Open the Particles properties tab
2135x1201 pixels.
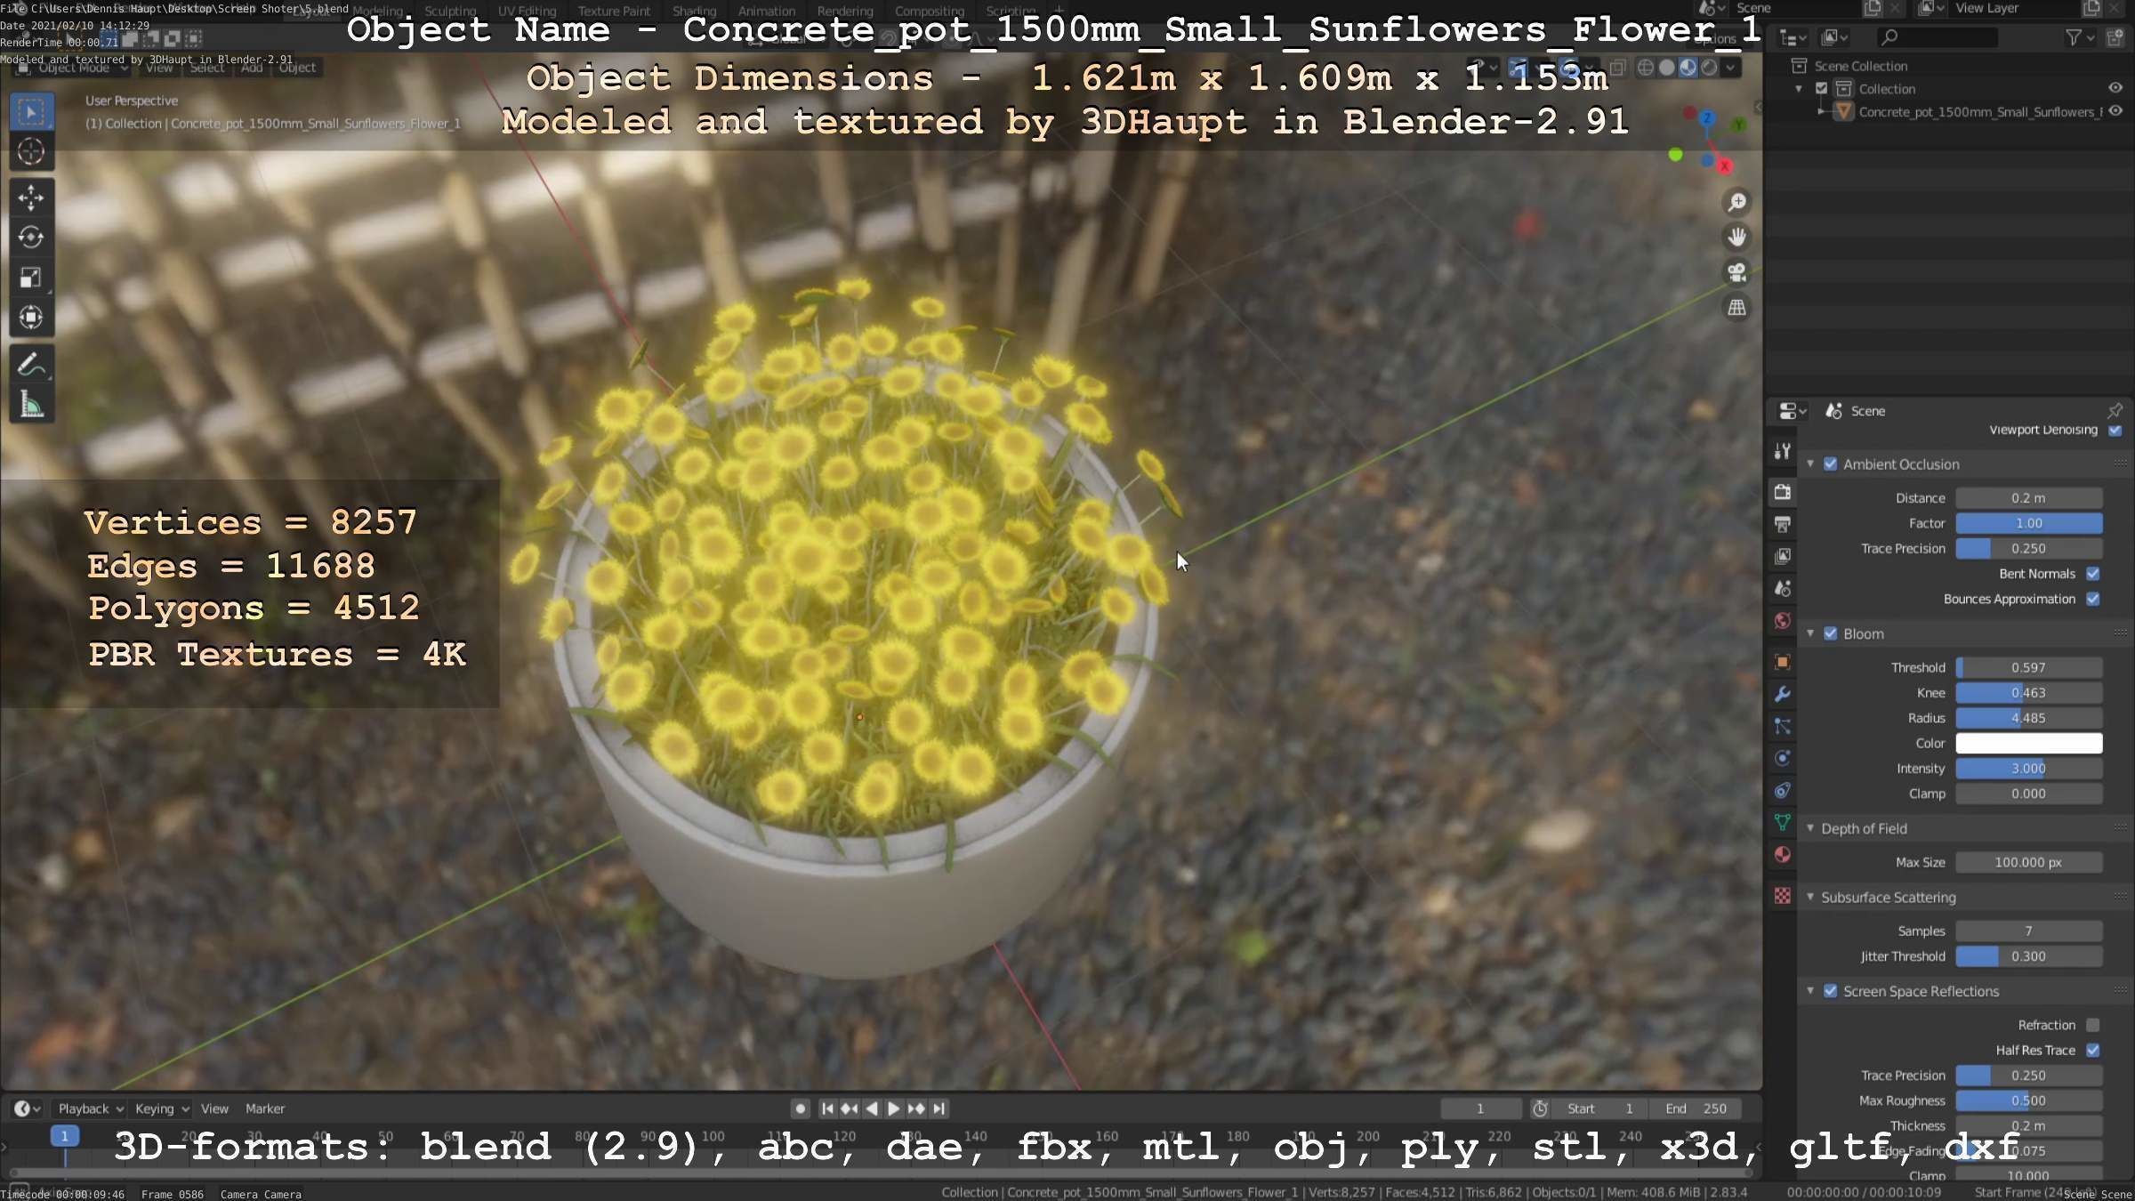tap(1782, 726)
